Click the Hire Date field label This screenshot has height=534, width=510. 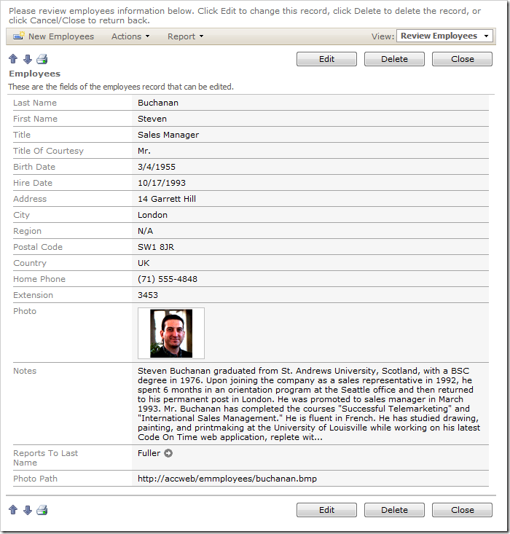(x=33, y=183)
